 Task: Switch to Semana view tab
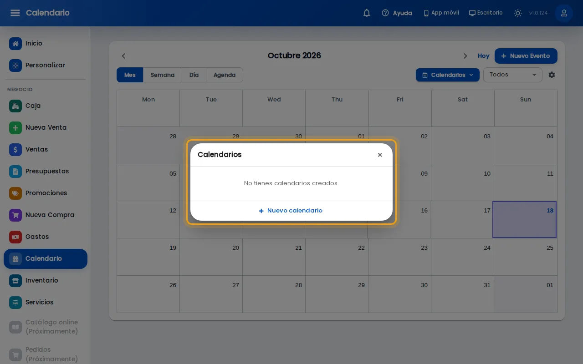[x=163, y=75]
